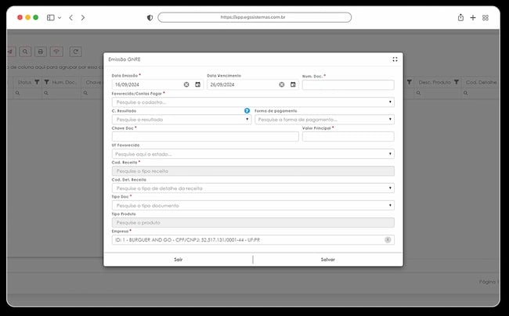
Task: Open calendar picker for Data Emissão
Action: coord(197,84)
